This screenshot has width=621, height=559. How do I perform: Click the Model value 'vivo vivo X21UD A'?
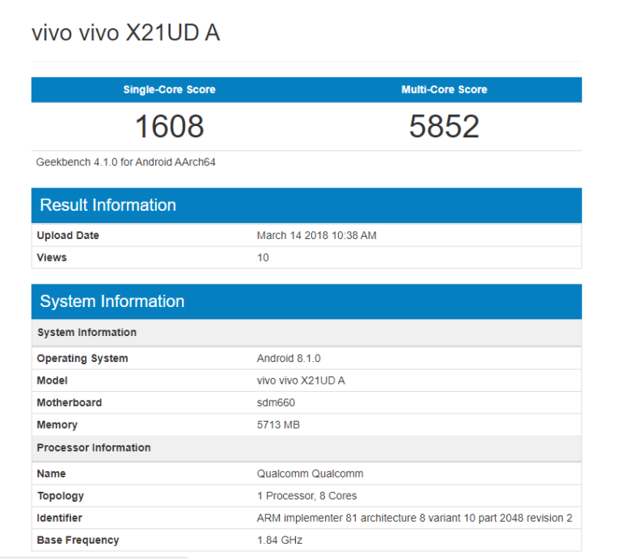coord(301,380)
